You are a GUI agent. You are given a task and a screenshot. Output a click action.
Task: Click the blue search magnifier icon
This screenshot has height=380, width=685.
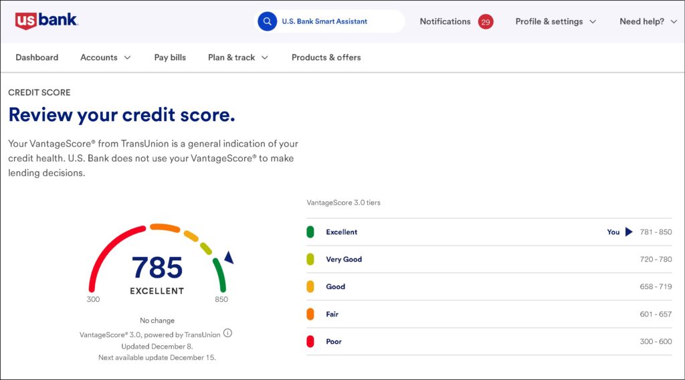[268, 21]
